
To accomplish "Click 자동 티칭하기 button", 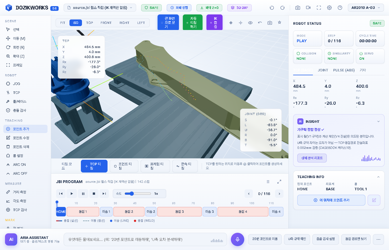I will 193,22.
